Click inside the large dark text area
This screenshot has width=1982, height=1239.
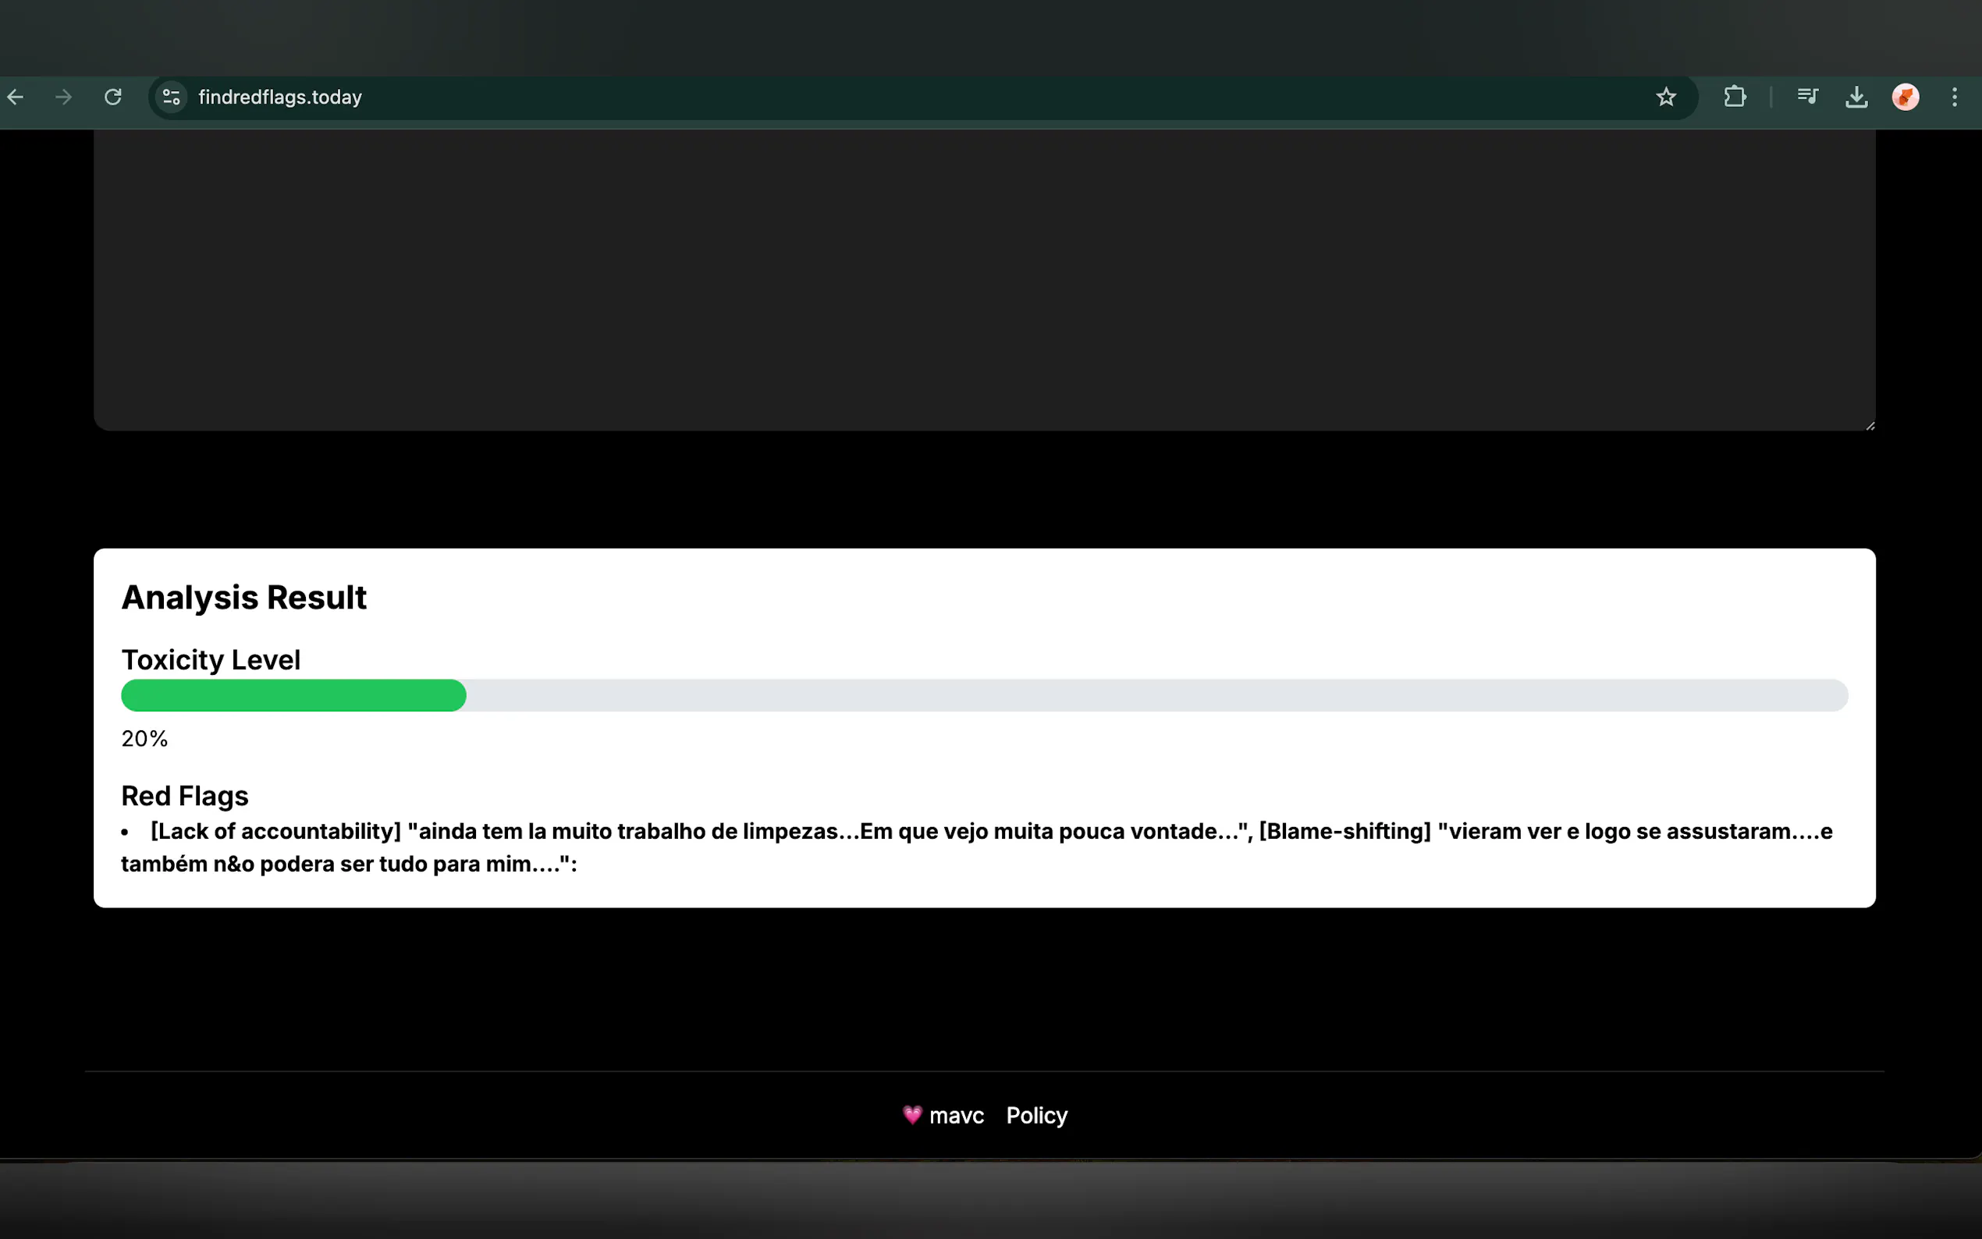coord(983,279)
